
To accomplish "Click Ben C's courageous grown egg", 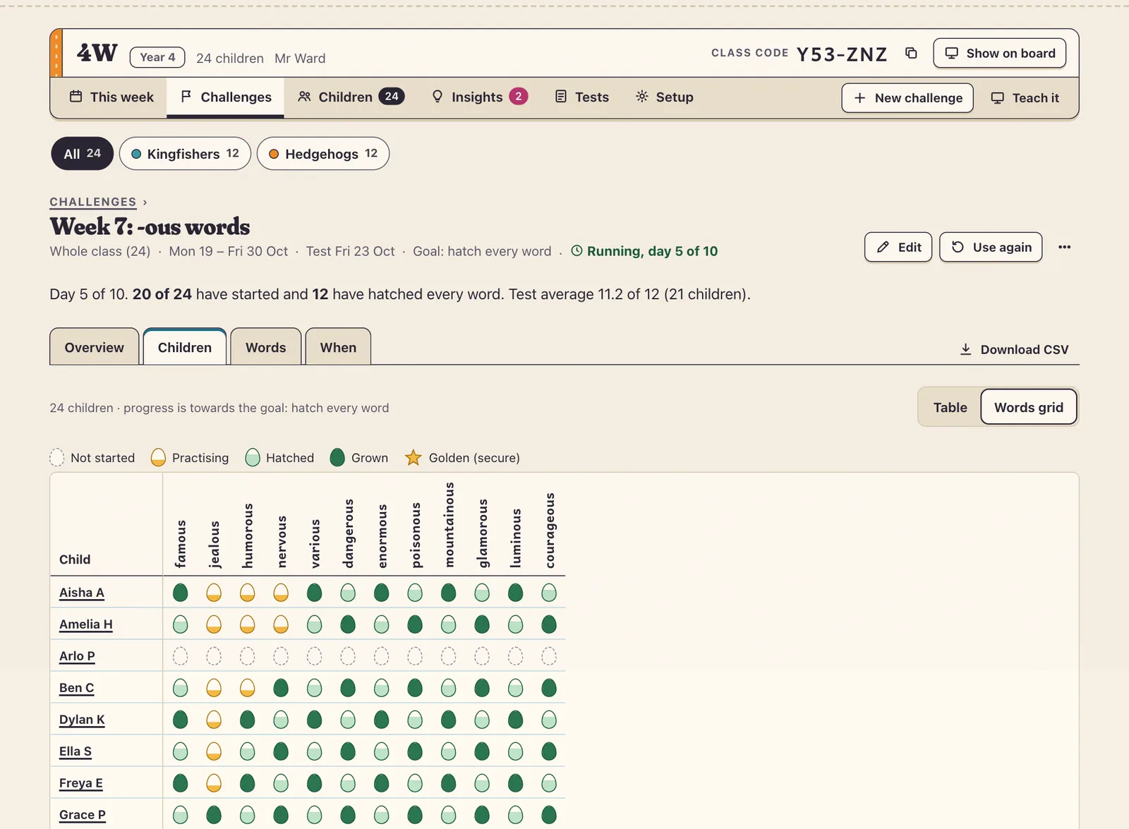I will [549, 688].
